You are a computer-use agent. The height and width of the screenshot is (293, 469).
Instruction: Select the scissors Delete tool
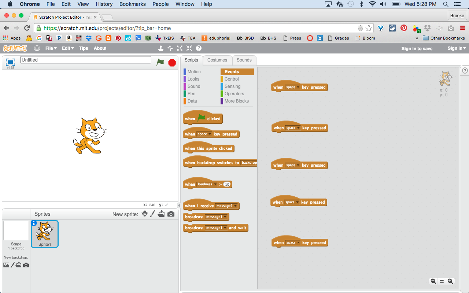(x=170, y=48)
